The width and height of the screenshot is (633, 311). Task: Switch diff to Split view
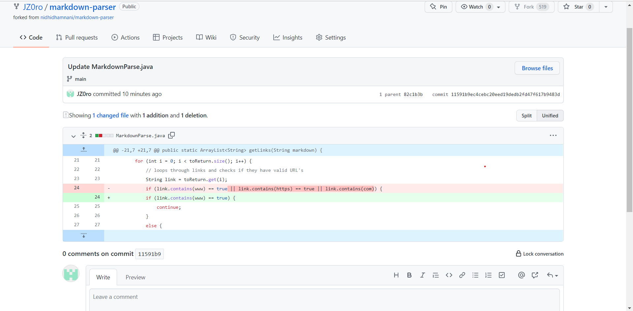click(x=527, y=116)
